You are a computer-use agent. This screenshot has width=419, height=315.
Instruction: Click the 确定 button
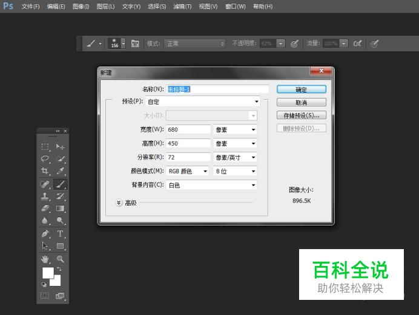[301, 89]
